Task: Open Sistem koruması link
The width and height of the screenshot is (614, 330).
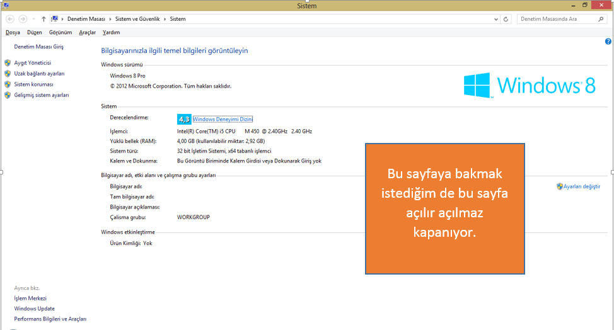Action: (x=33, y=84)
